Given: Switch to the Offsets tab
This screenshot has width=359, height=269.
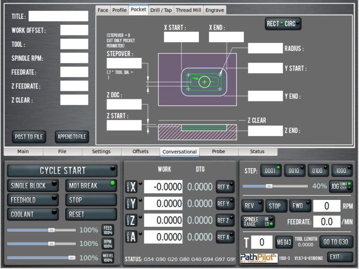Looking at the screenshot, I should (x=140, y=152).
